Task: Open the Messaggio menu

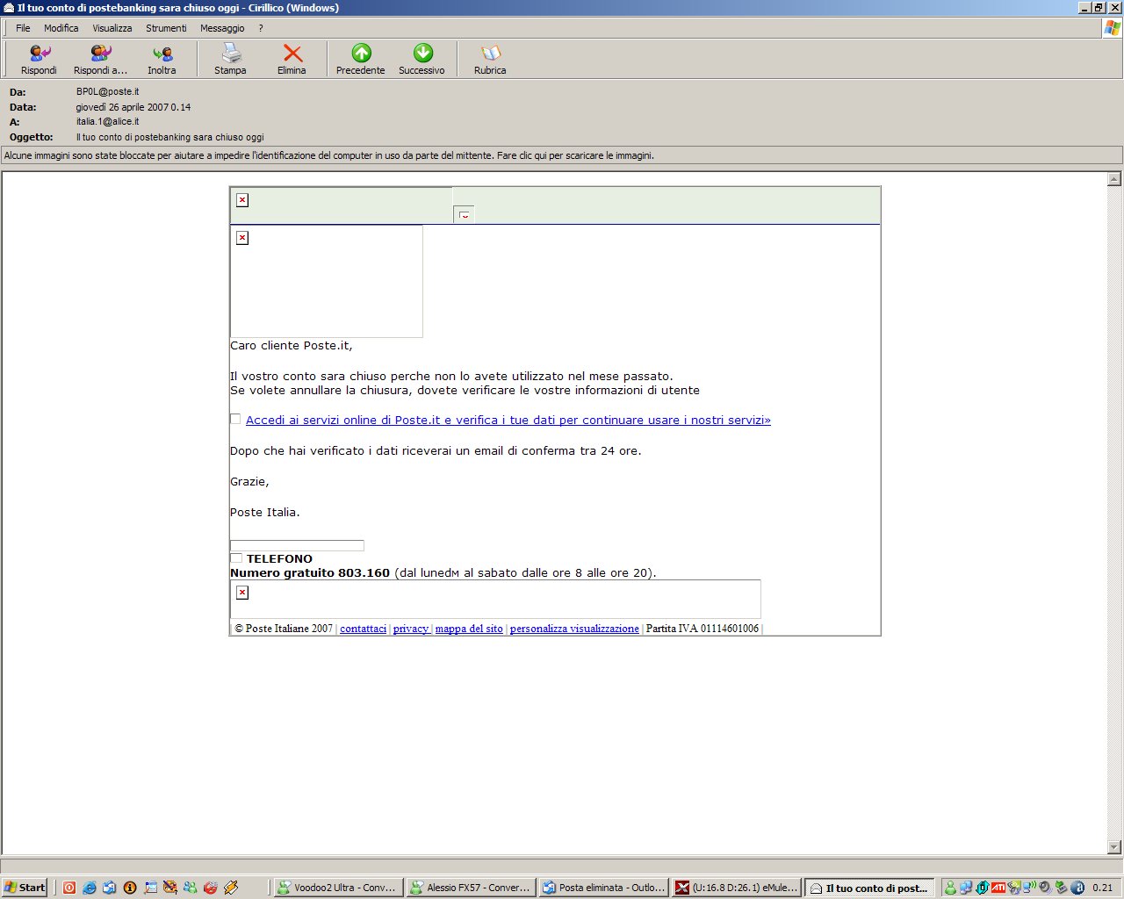Action: point(222,28)
